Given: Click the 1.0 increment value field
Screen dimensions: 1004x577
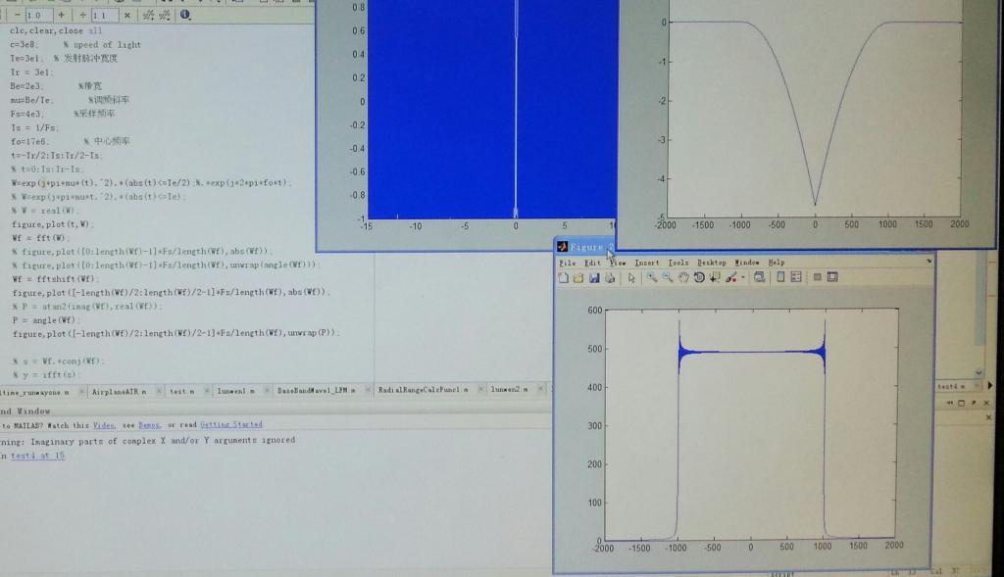Looking at the screenshot, I should click(38, 15).
